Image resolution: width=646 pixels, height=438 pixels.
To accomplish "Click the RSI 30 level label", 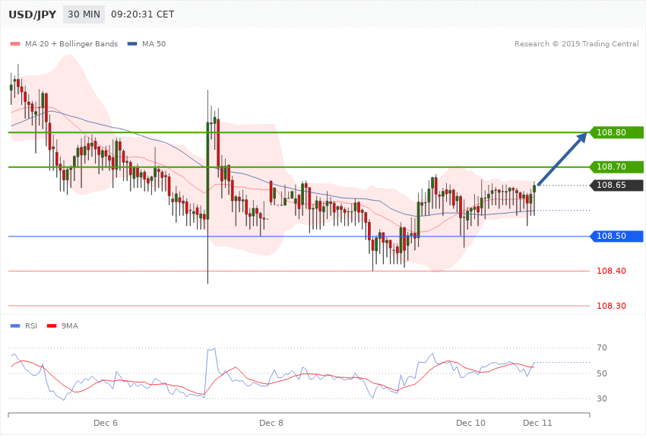I will (601, 398).
